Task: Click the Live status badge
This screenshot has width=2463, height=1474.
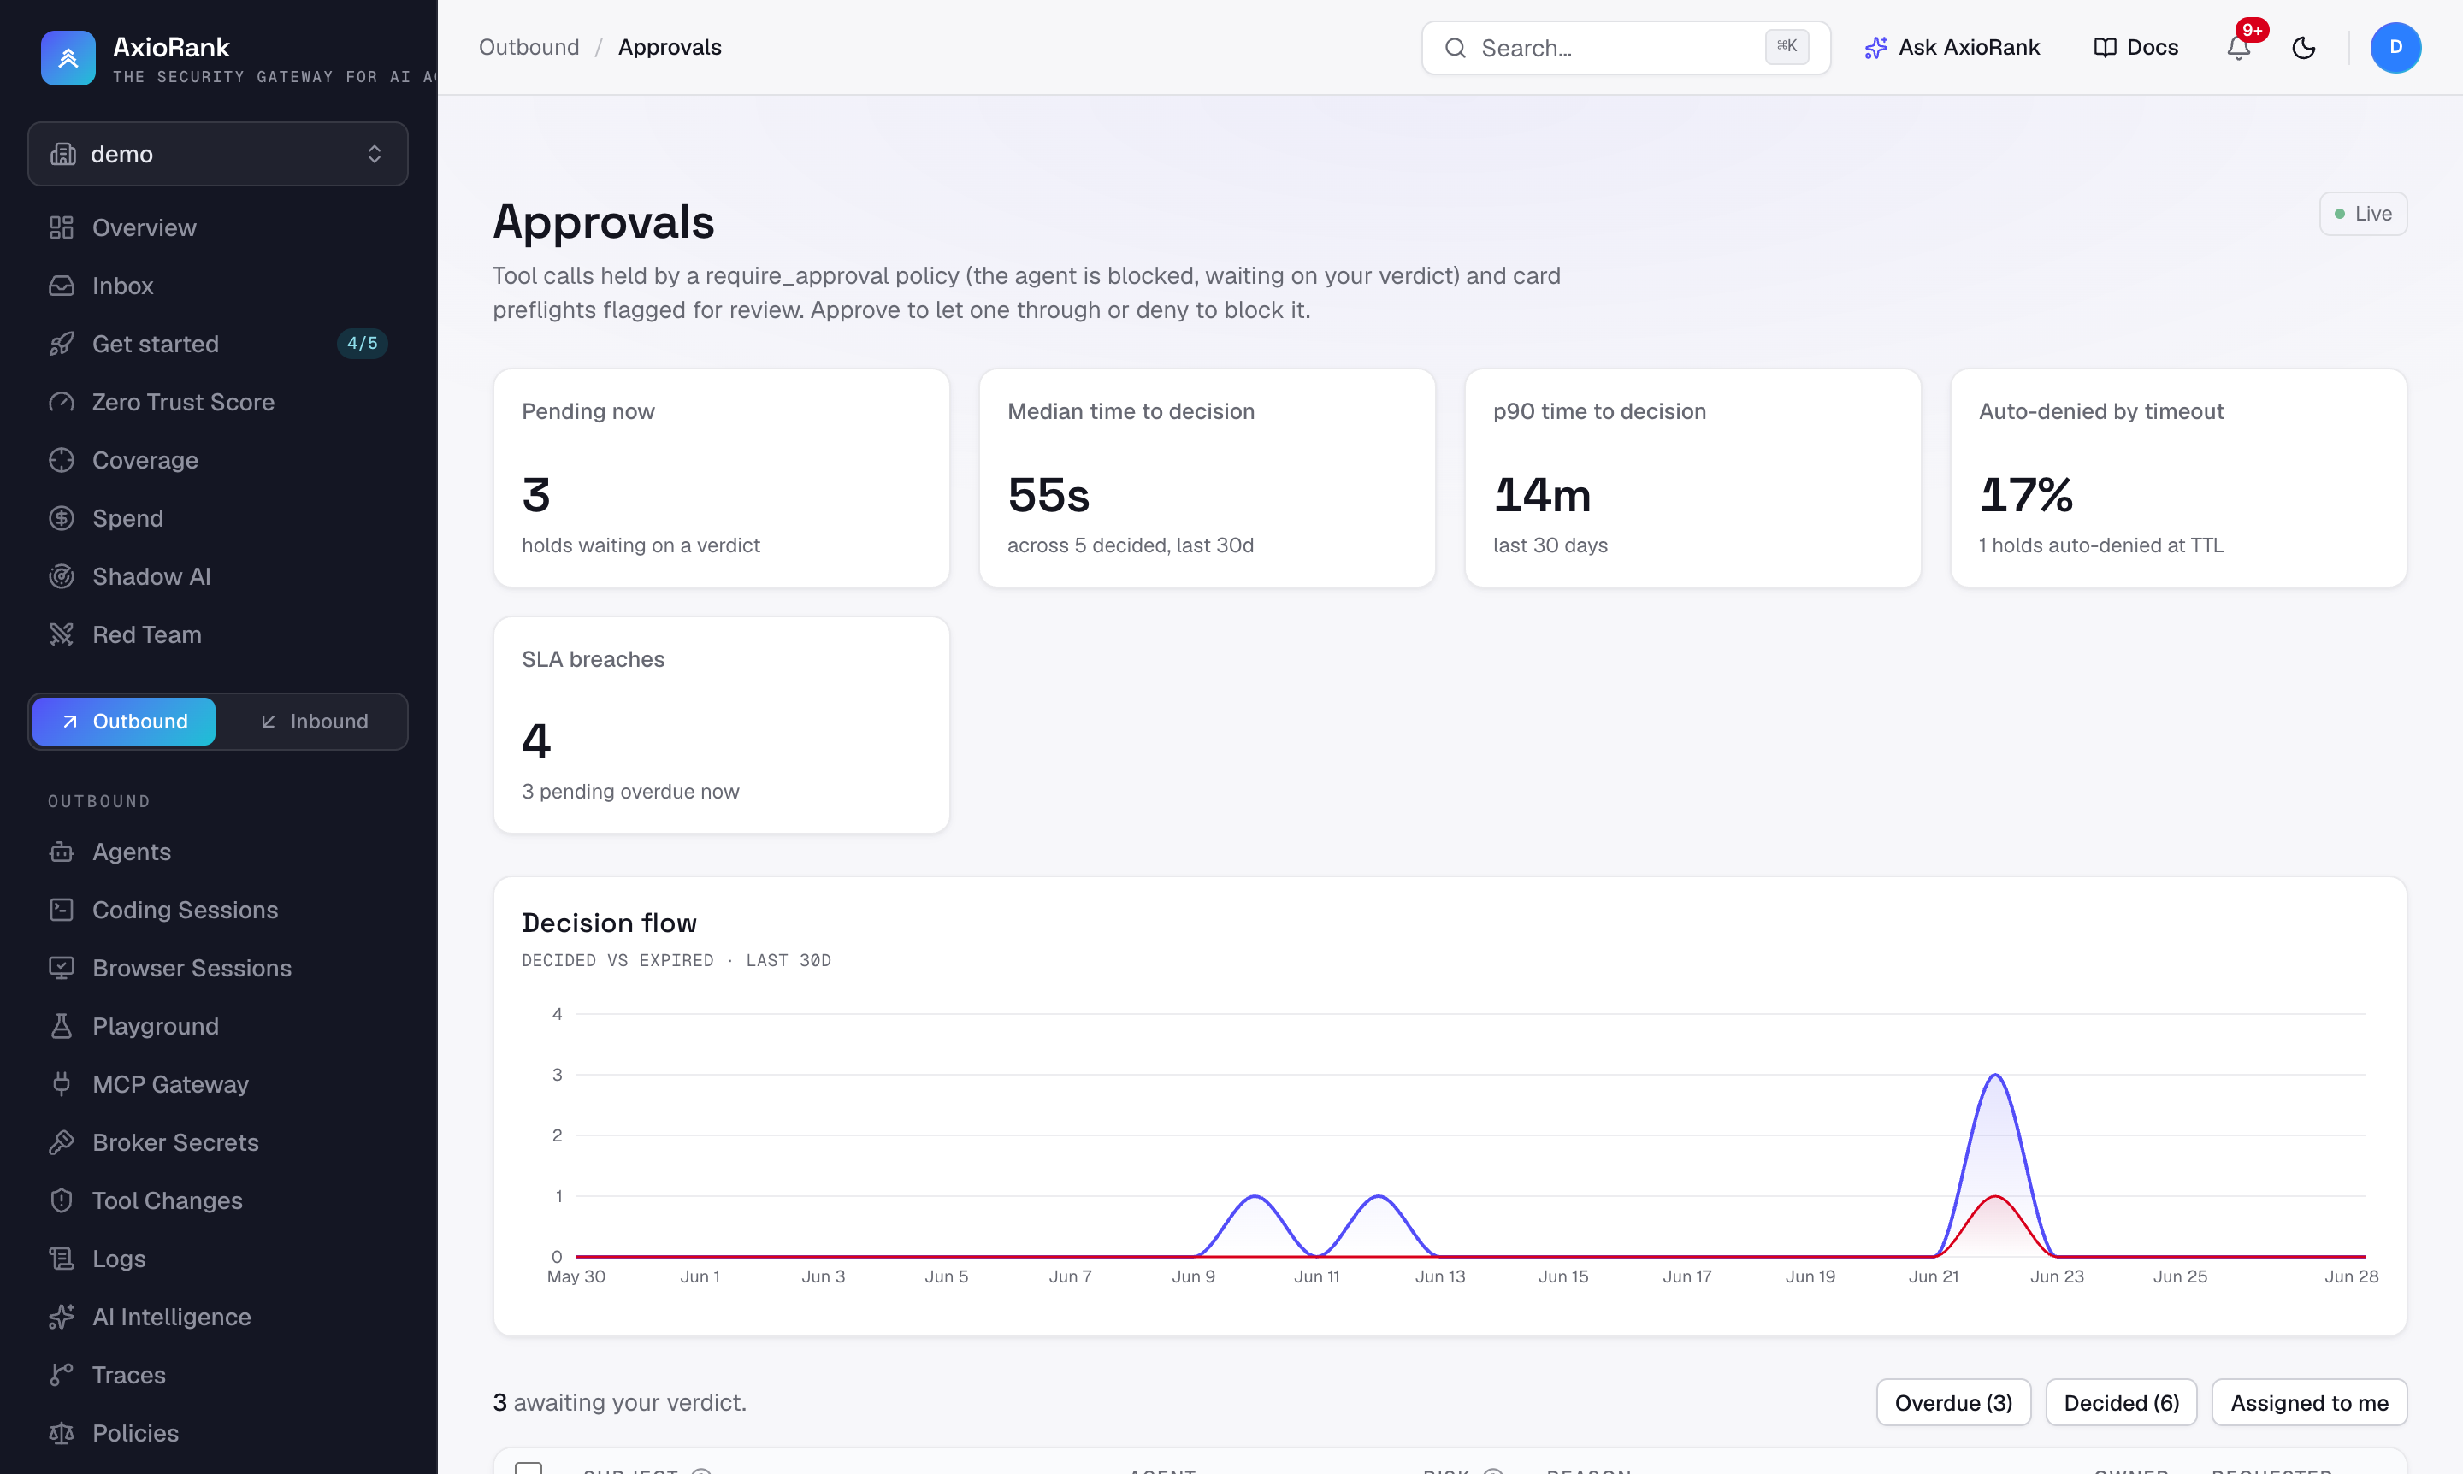Action: [2363, 214]
